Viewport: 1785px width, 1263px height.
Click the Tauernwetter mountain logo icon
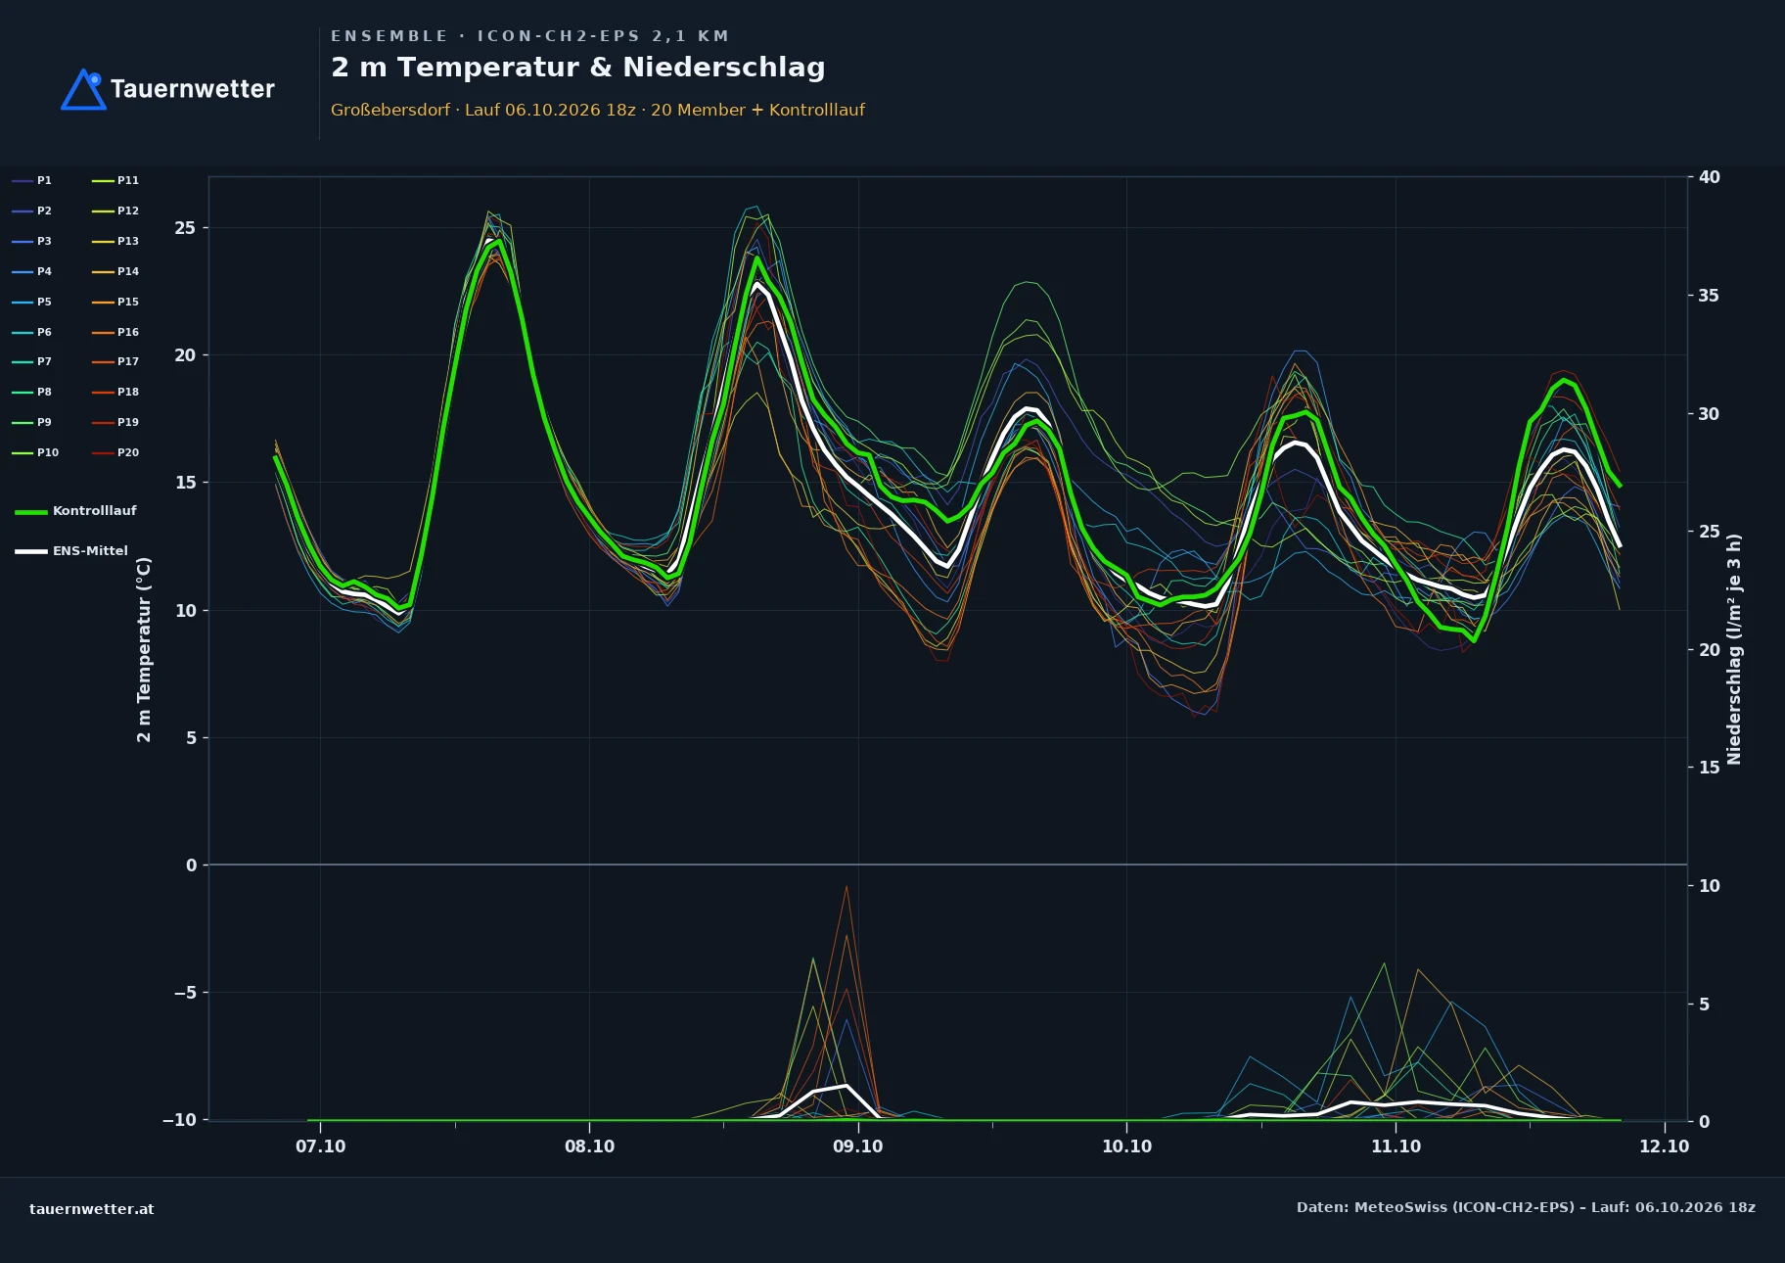tap(83, 89)
